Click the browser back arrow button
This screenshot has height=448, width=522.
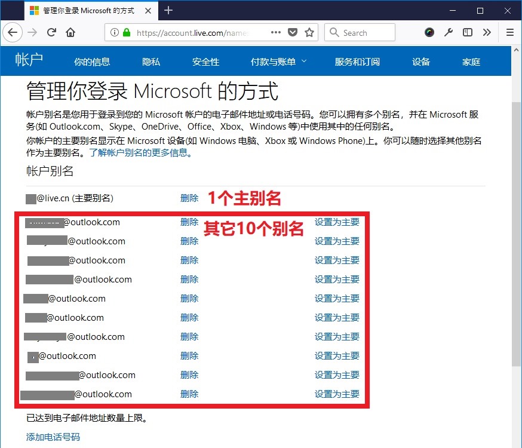click(14, 32)
